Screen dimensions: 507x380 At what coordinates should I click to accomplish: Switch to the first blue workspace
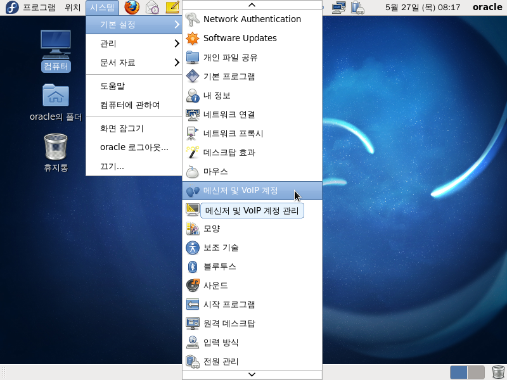click(x=458, y=372)
